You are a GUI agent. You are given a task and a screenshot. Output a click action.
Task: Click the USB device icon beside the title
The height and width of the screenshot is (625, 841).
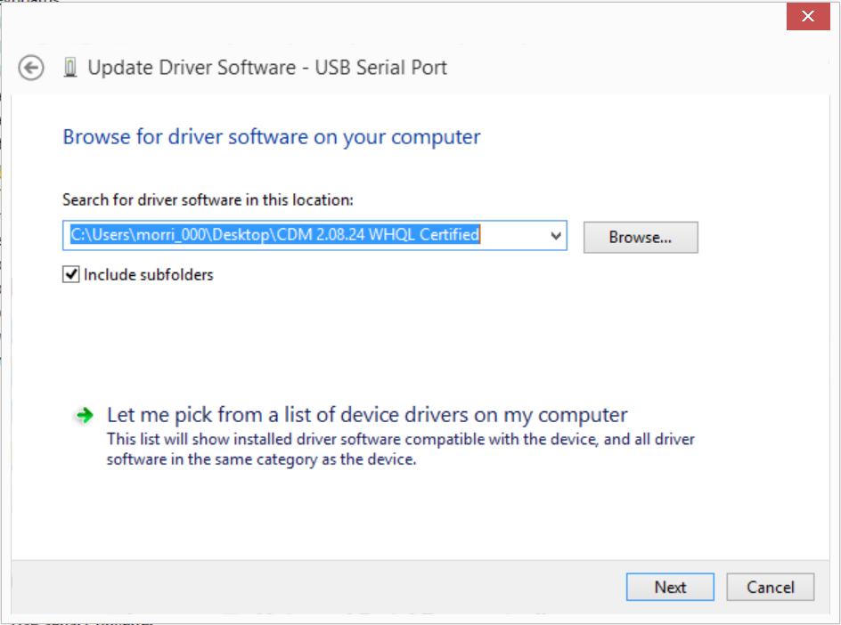70,68
